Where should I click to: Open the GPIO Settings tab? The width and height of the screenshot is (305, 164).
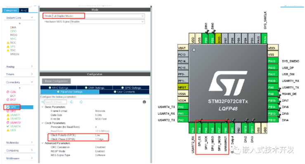[x=131, y=88]
